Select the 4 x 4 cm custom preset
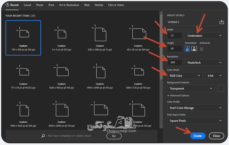Image resolution: width=229 pixels, height=145 pixels. tap(61, 38)
